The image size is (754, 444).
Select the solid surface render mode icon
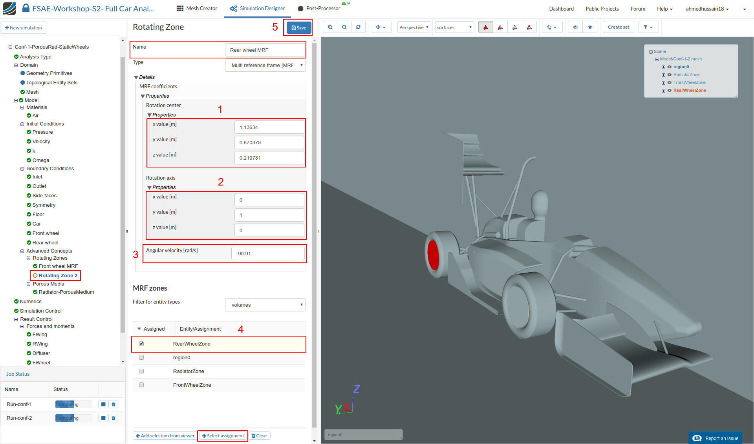point(485,27)
